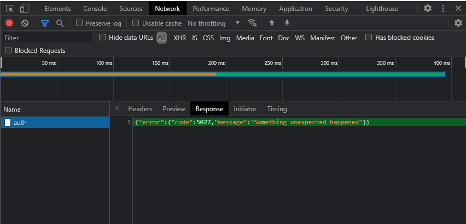This screenshot has height=224, width=466.
Task: Select the auth request row
Action: (x=55, y=122)
